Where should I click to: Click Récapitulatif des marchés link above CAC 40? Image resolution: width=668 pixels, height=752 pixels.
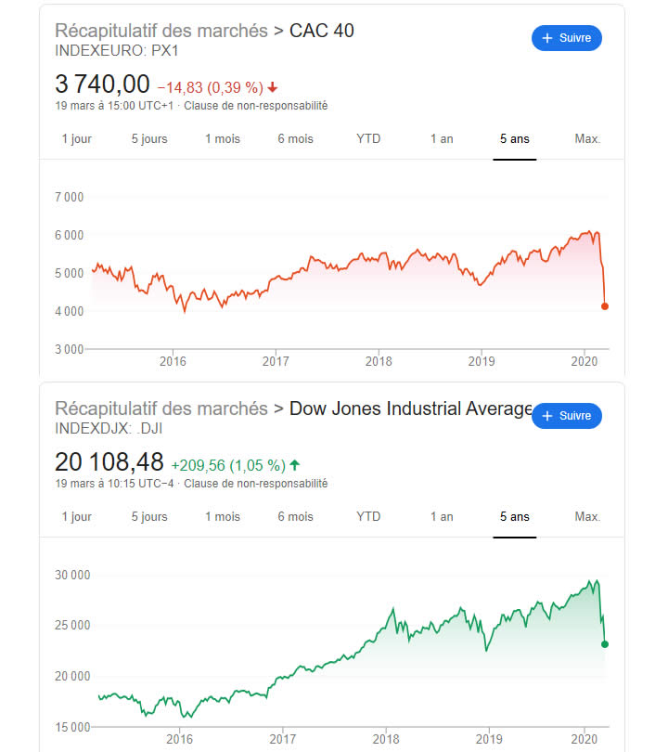point(161,31)
